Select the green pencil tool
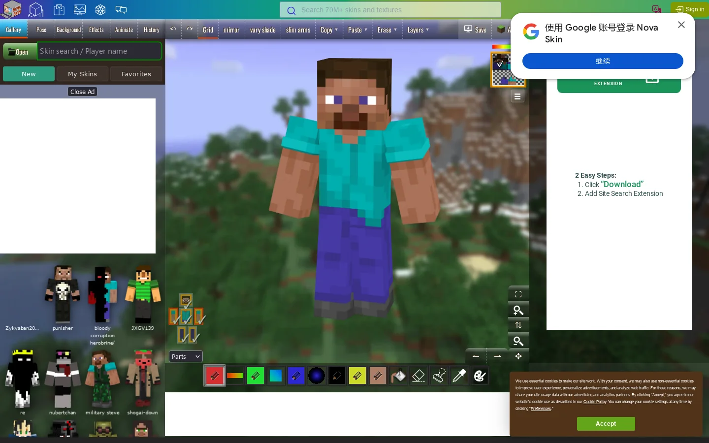 tap(256, 376)
